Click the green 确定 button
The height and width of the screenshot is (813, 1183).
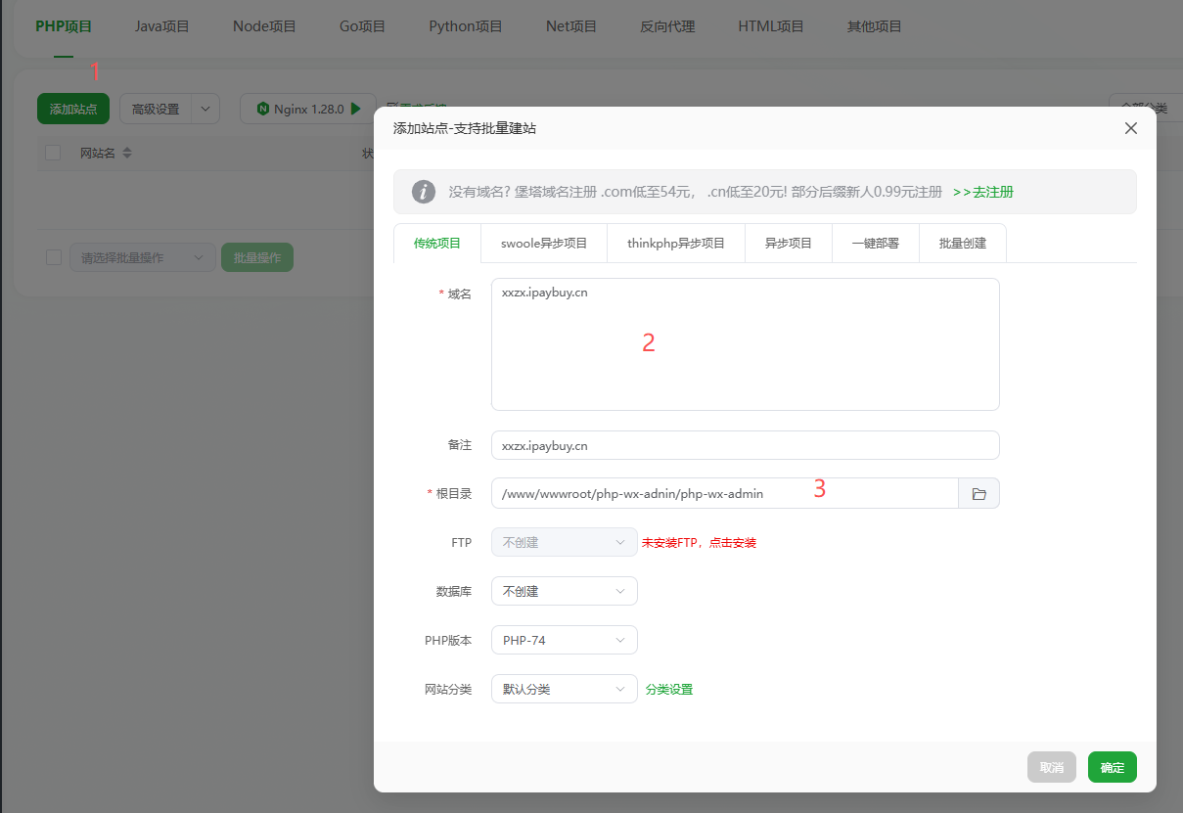[x=1112, y=768]
